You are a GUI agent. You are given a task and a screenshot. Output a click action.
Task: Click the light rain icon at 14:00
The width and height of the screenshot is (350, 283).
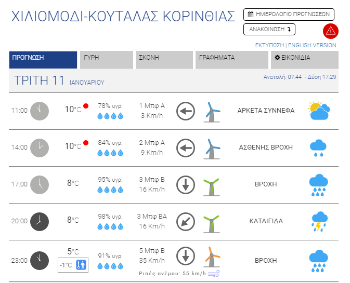318,147
